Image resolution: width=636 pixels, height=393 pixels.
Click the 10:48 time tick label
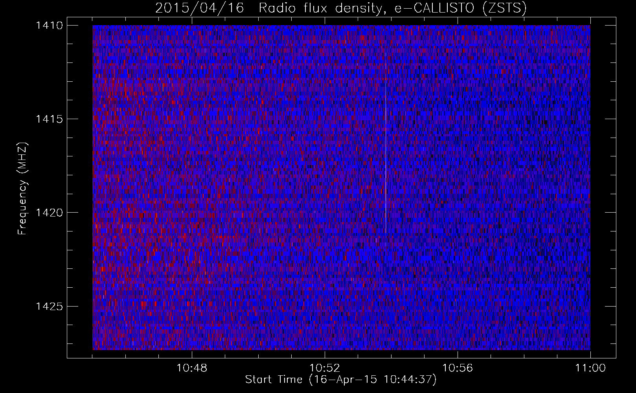192,368
